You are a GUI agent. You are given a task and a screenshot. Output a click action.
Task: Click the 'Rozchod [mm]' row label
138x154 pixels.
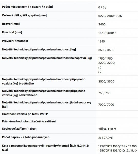[x=12, y=32]
